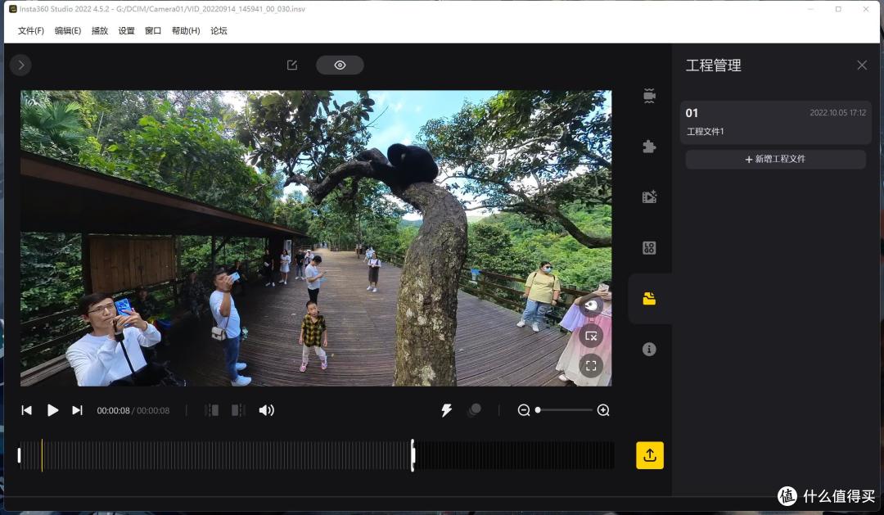This screenshot has width=884, height=515.
Task: Click the yellow export button
Action: 649,455
